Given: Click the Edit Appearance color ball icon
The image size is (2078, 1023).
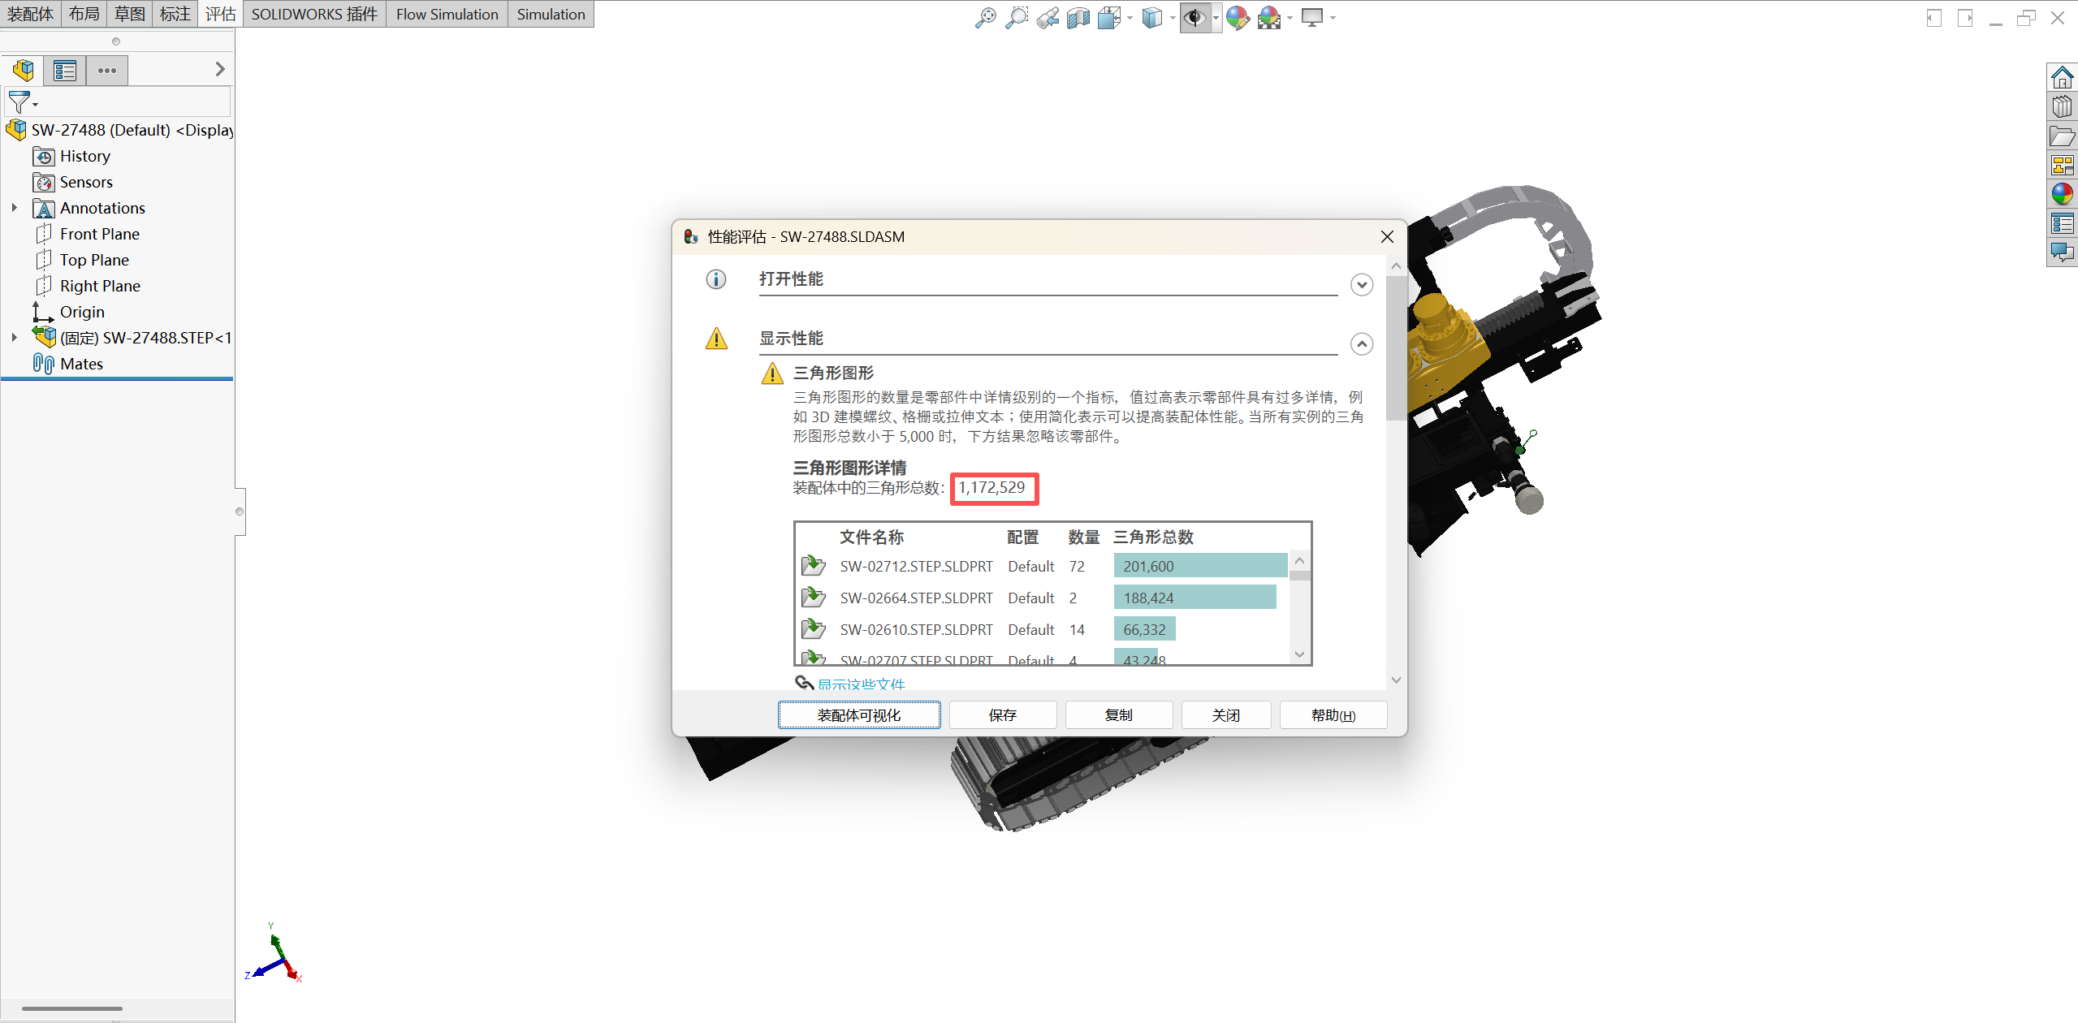Looking at the screenshot, I should (1238, 17).
